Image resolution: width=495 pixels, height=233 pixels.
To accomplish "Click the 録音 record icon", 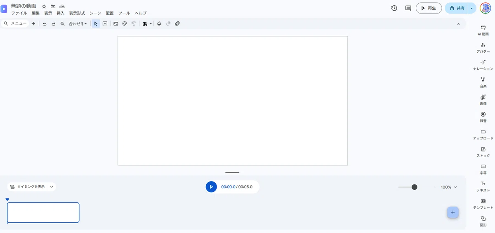I will pos(483,114).
